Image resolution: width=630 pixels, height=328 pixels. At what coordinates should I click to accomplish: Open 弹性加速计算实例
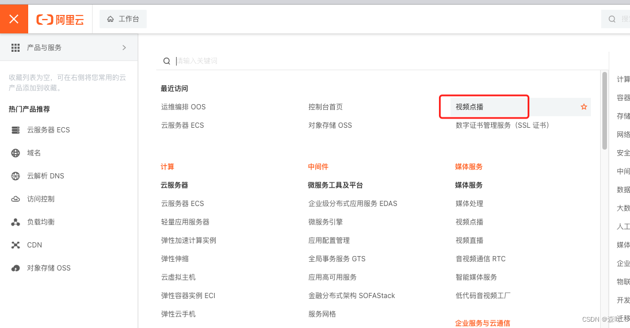[189, 241]
